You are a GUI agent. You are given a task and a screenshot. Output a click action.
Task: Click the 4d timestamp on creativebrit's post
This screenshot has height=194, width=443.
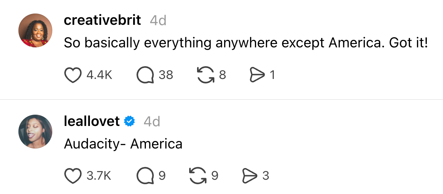point(158,20)
